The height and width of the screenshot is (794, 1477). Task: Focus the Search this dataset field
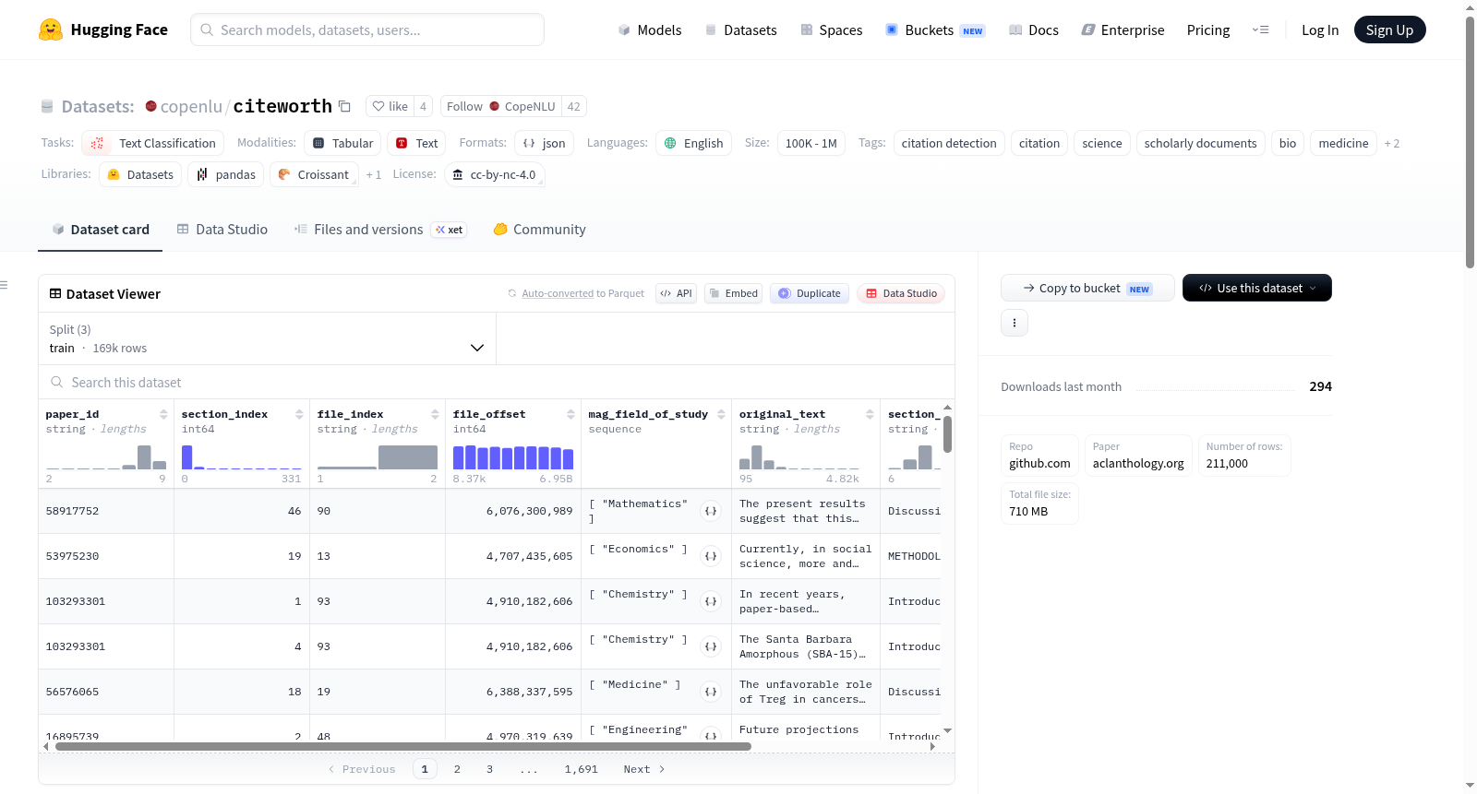pos(497,382)
